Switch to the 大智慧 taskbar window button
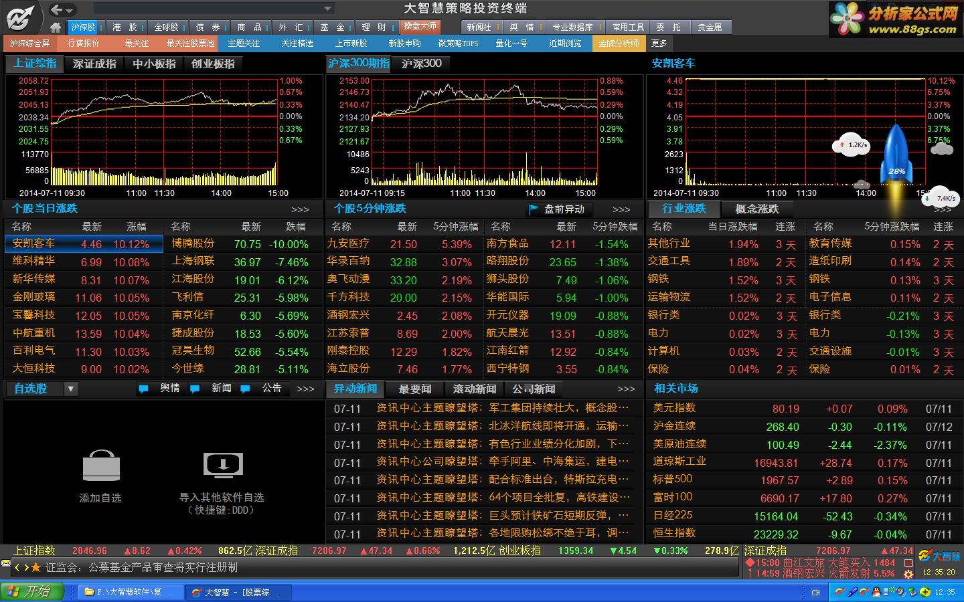964x602 pixels. [238, 592]
